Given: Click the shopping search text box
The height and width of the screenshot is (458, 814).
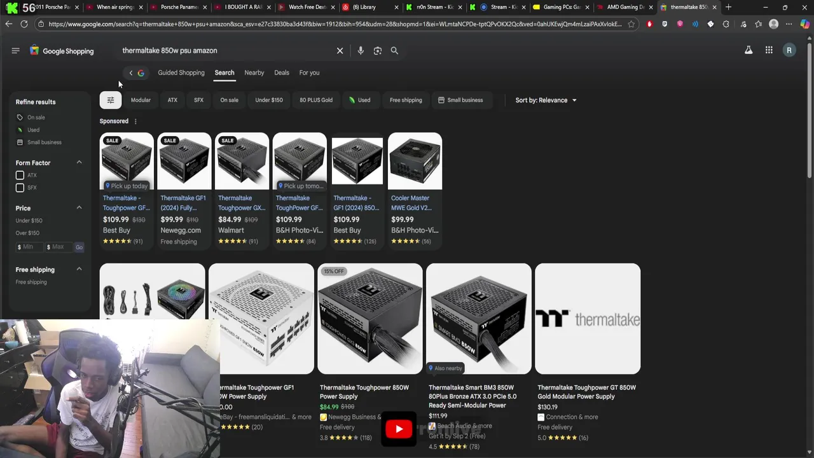Looking at the screenshot, I should [x=226, y=50].
